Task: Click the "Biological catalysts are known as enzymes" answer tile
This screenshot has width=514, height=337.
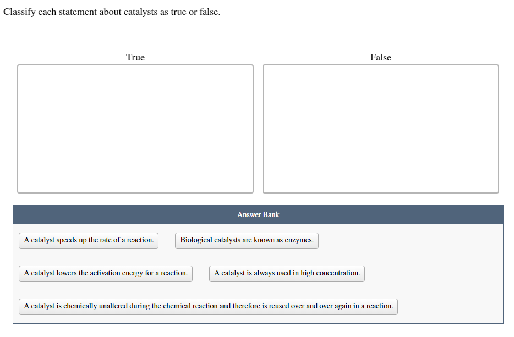Action: 247,240
